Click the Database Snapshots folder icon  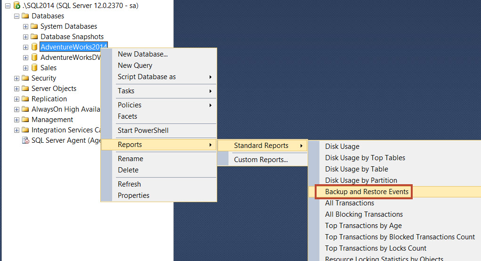[34, 36]
